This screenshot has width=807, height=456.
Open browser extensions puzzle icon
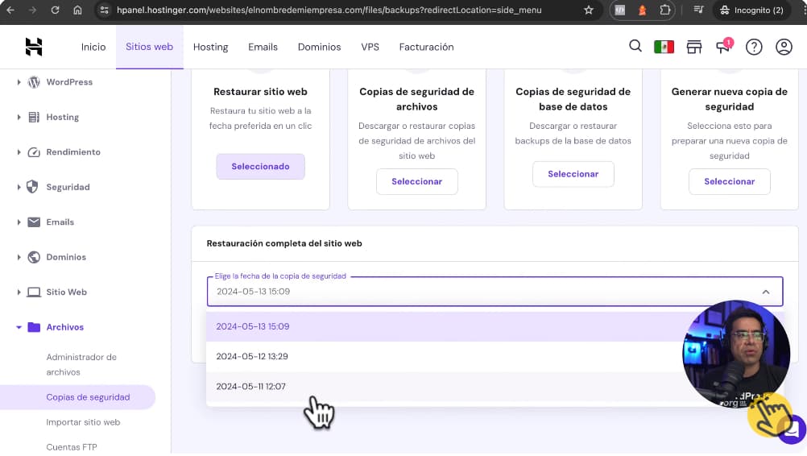(665, 10)
